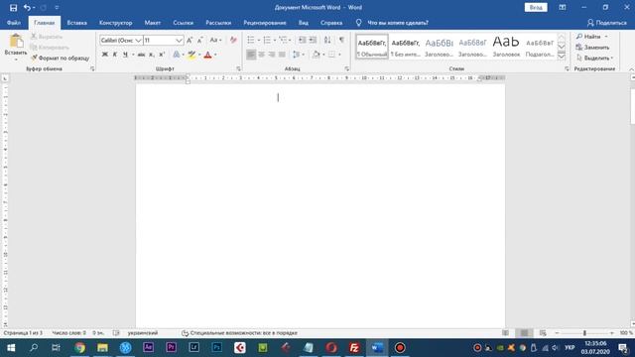This screenshot has height=357, width=635.
Task: Open Font (Шрифт) dialog launcher
Action: tap(238, 68)
